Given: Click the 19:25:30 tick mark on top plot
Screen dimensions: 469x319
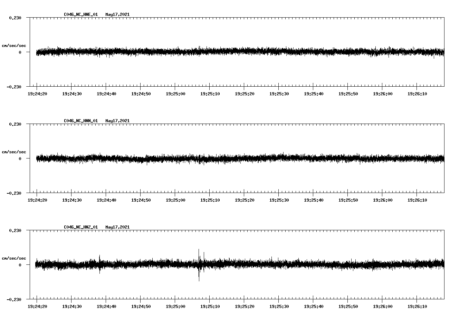Looking at the screenshot, I should click(x=279, y=87).
